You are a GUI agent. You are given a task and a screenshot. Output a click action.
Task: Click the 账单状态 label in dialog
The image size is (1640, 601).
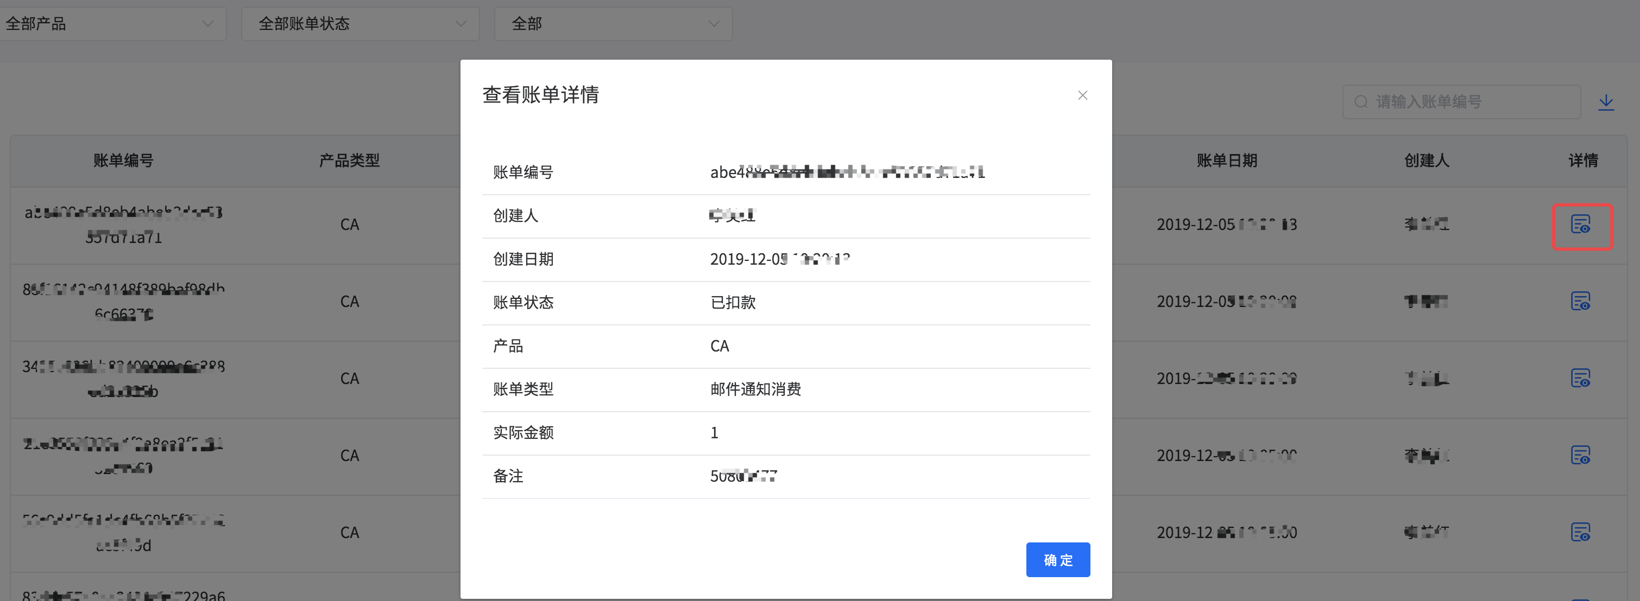click(x=523, y=302)
